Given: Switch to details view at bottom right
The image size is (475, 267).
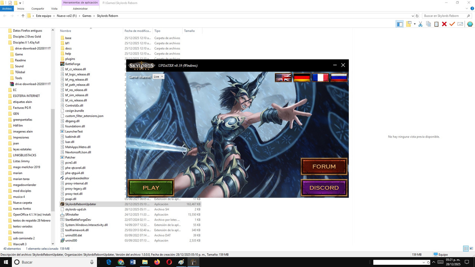Looking at the screenshot, I should (x=465, y=248).
